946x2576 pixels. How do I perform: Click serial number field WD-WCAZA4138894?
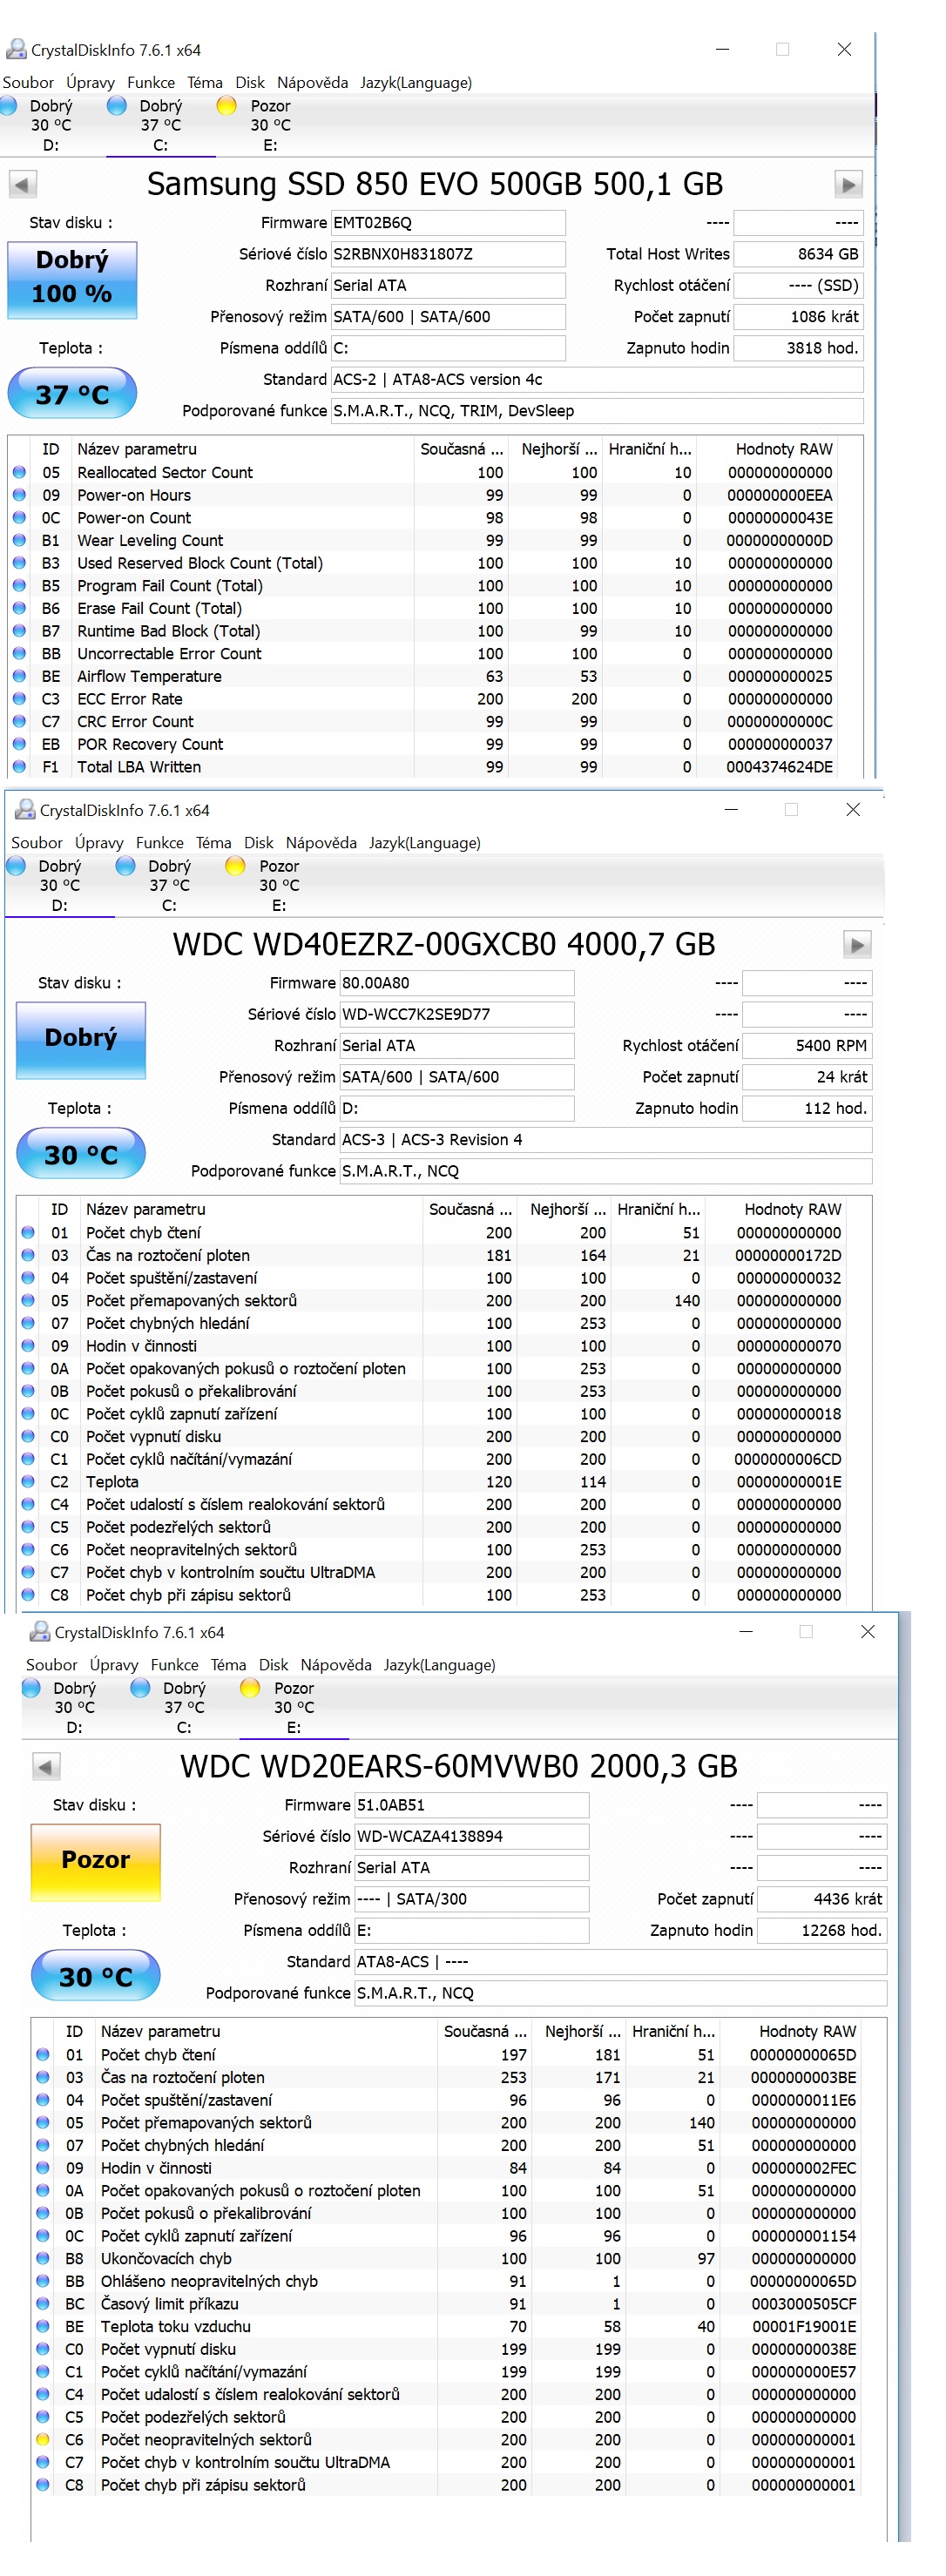tap(471, 1836)
